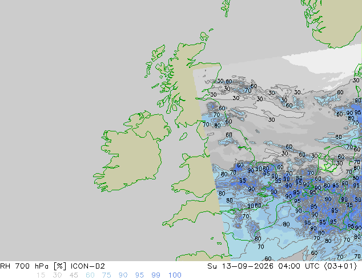Click the (03+01) forecast offset label

tap(340, 266)
